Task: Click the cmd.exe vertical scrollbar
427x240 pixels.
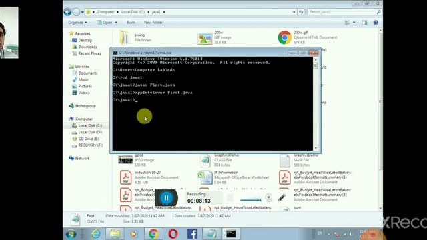Action: click(x=316, y=103)
